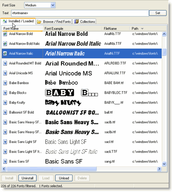Image resolution: width=172 pixels, height=192 pixels.
Task: Click the horizontal scrollbar right arrow
Action: point(159,169)
